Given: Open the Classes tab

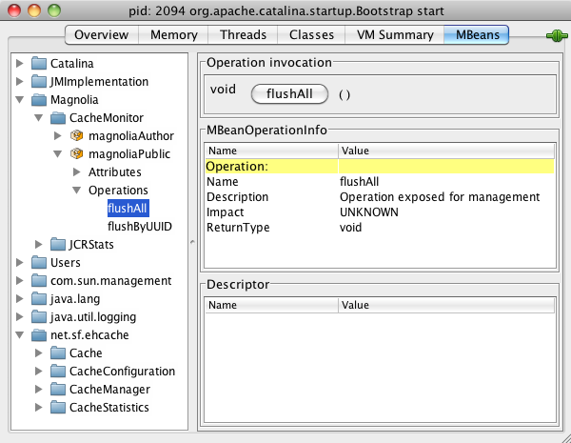Looking at the screenshot, I should point(311,35).
